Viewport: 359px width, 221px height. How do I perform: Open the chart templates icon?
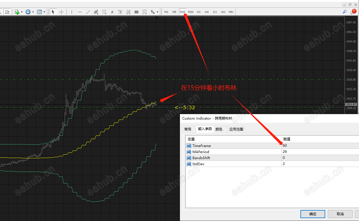[x=39, y=12]
